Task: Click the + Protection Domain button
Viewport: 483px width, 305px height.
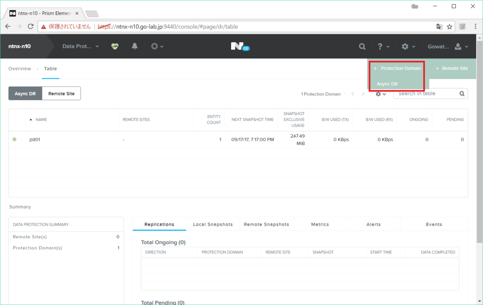Action: (397, 68)
